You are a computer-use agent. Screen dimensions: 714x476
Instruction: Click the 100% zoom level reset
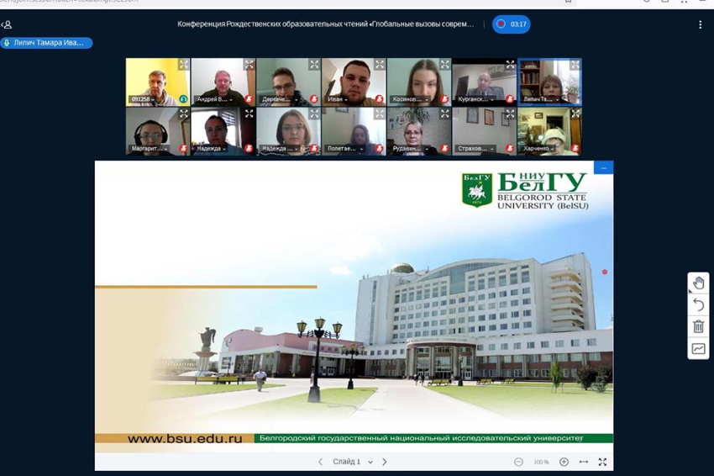click(541, 462)
